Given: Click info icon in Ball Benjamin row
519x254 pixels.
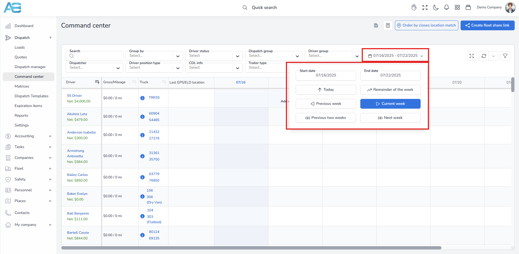Looking at the screenshot, I should (x=142, y=216).
